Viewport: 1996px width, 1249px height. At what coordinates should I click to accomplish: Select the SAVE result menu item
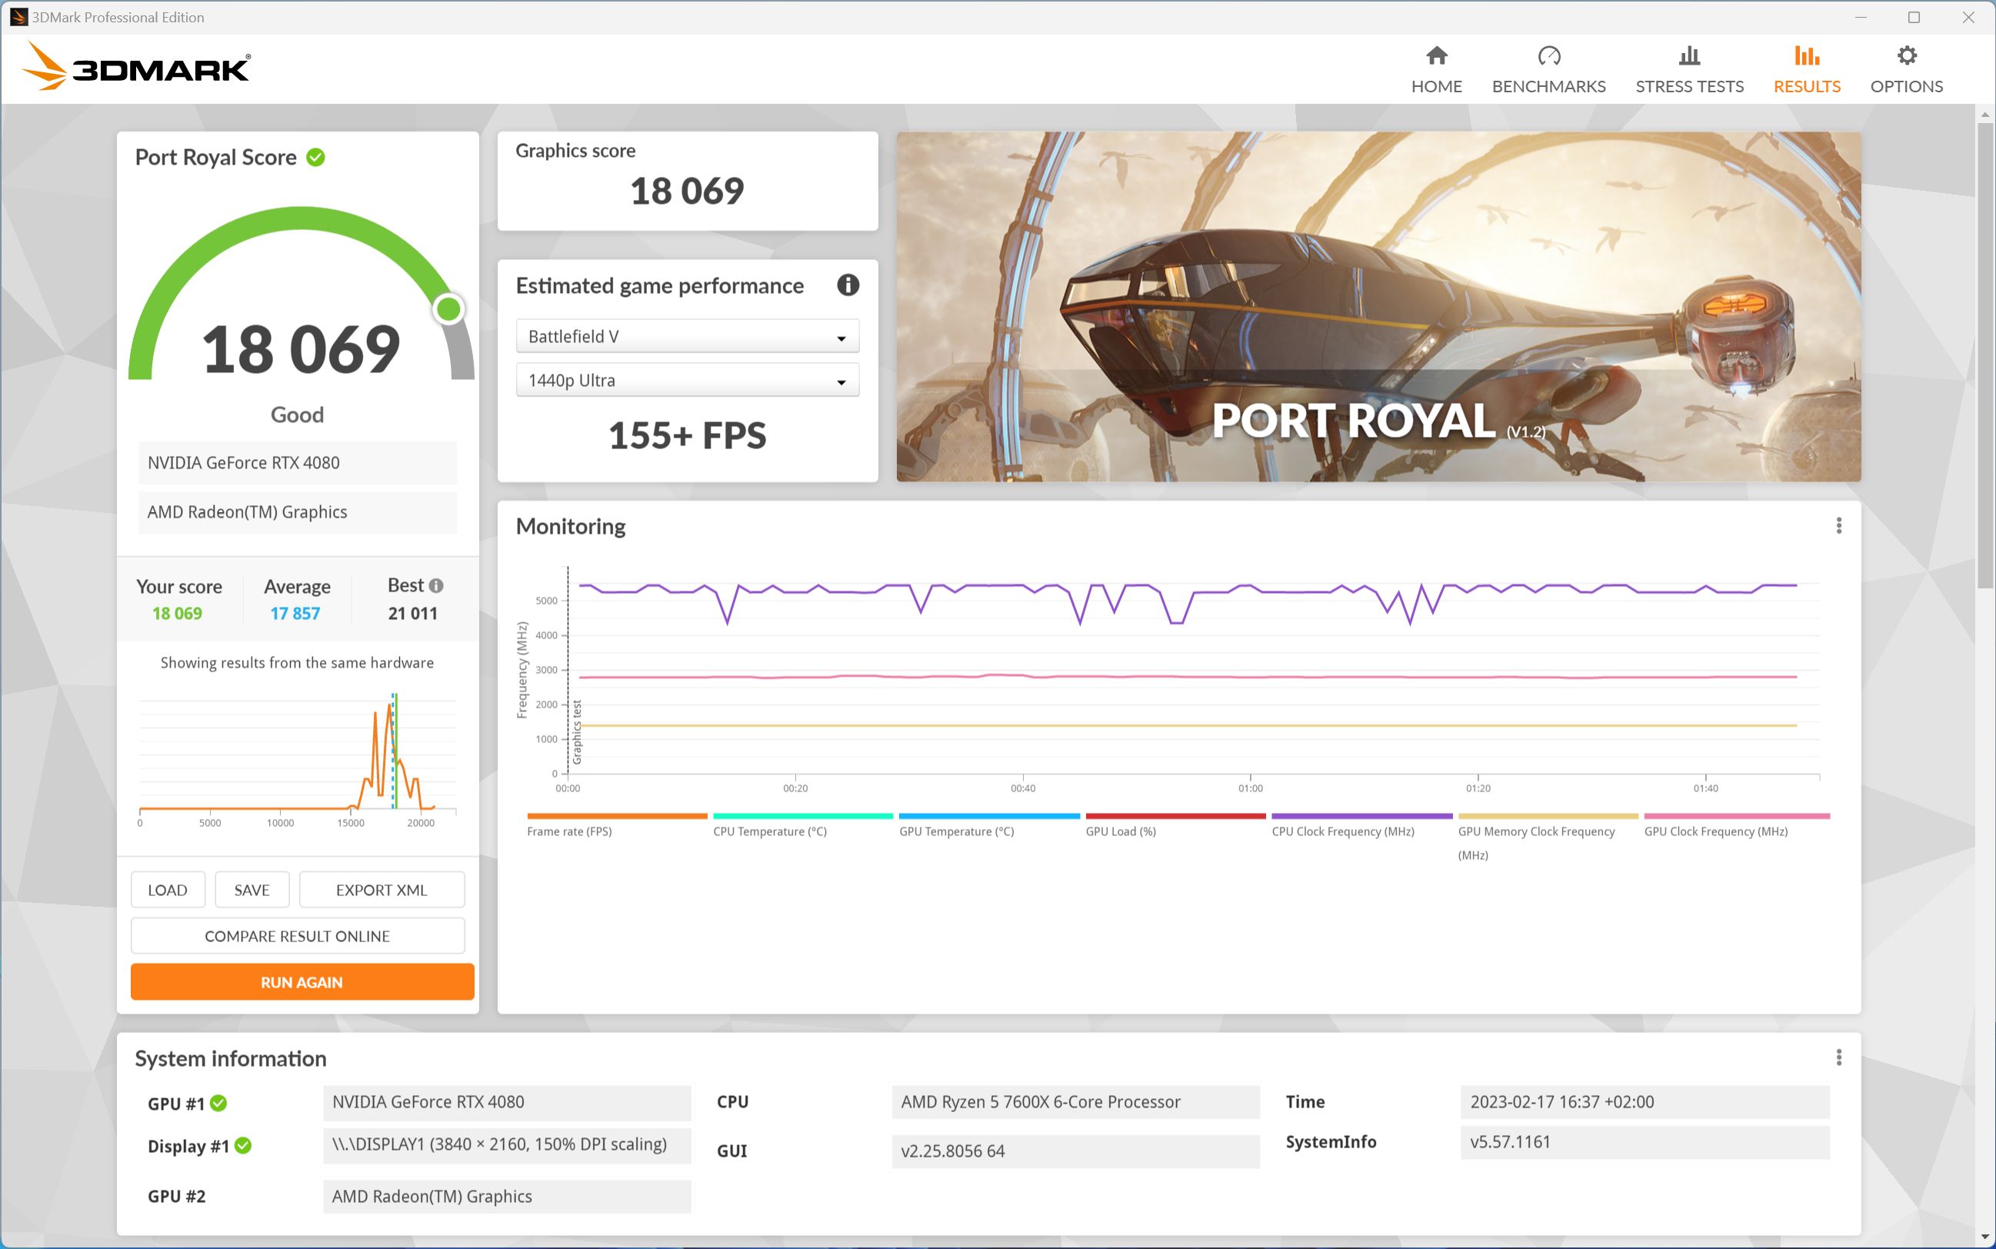[252, 889]
